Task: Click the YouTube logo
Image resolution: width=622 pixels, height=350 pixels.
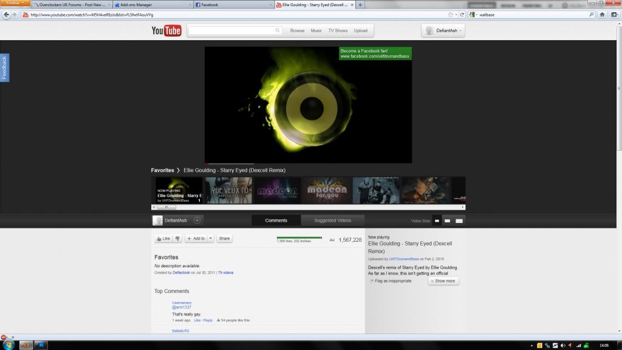Action: click(166, 30)
